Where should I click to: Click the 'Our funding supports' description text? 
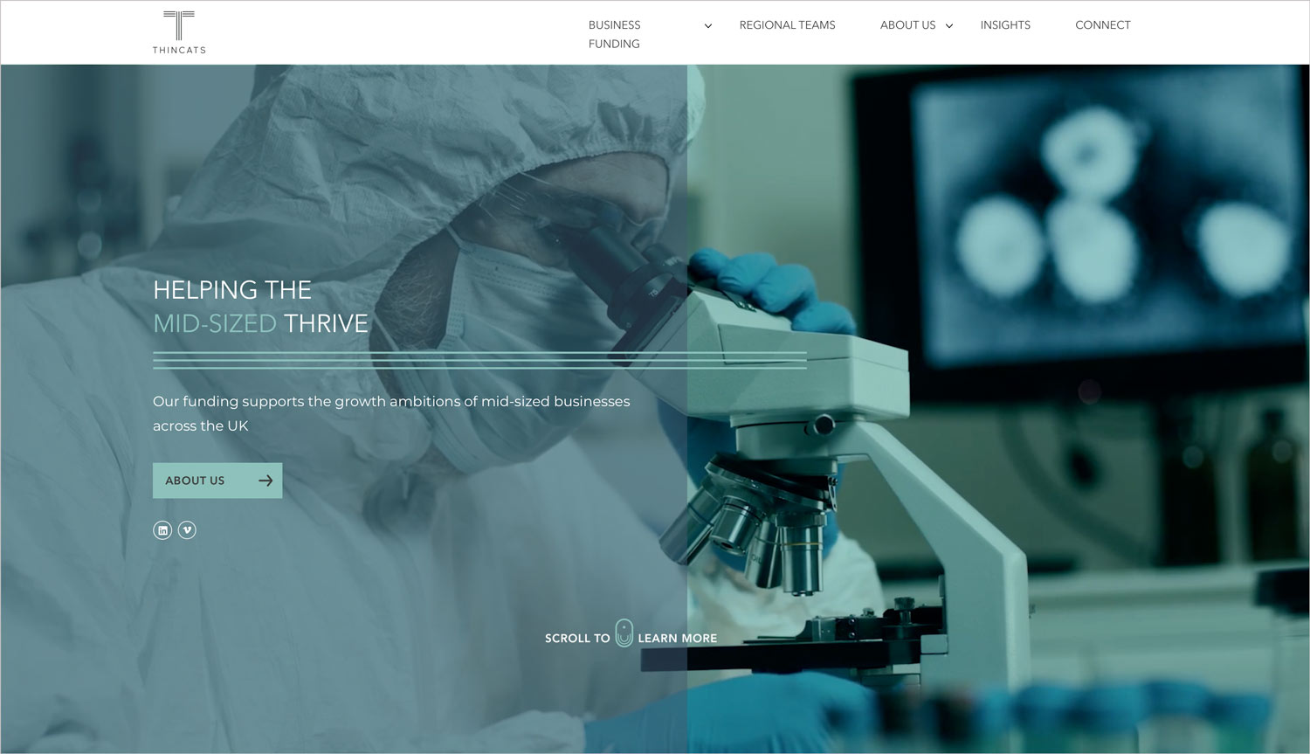391,413
